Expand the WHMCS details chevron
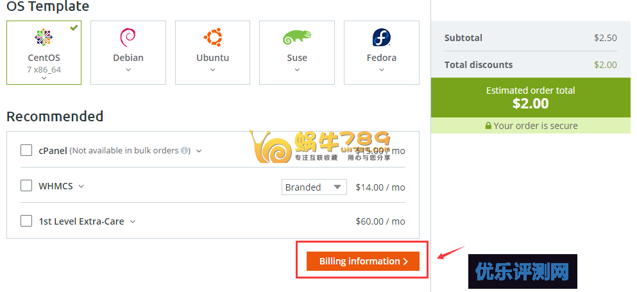 click(81, 186)
